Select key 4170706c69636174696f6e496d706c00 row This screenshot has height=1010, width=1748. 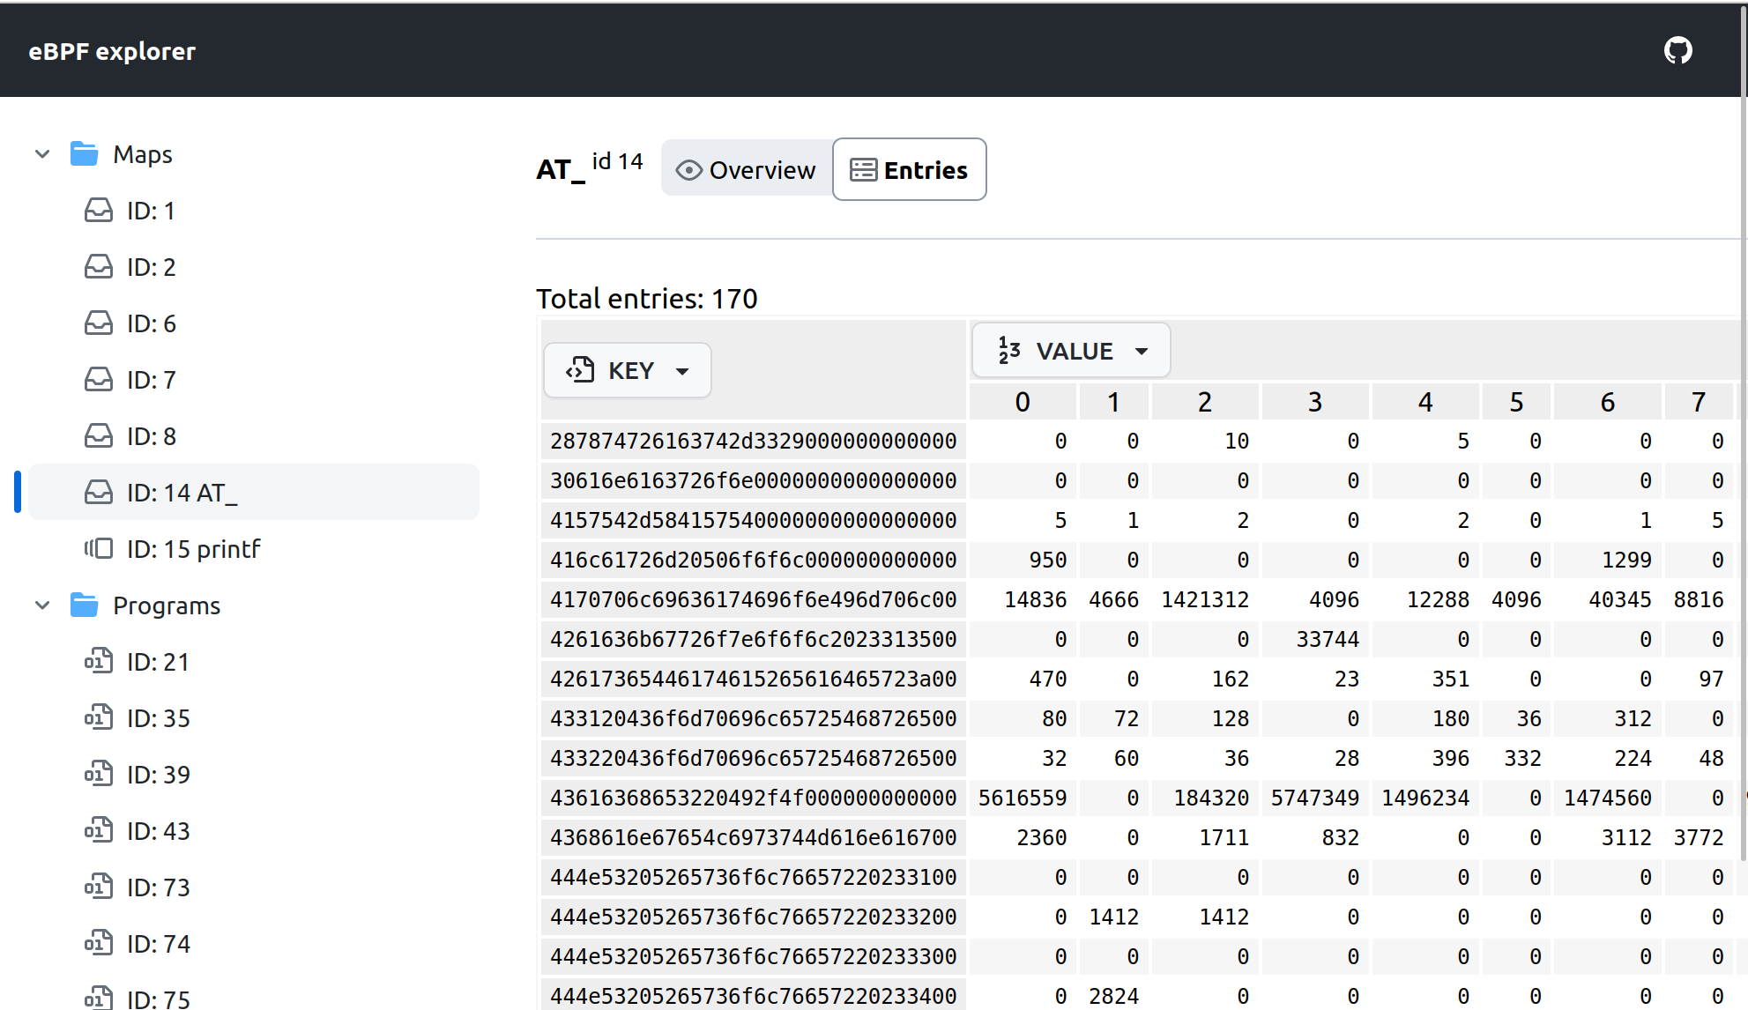tap(753, 600)
